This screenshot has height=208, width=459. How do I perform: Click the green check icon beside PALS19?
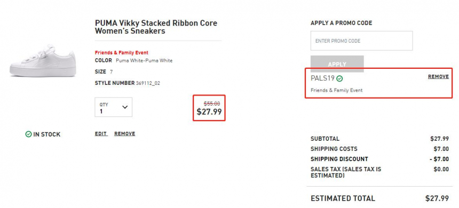[x=339, y=78]
